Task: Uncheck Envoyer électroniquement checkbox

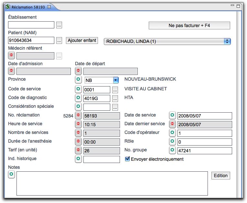Action: (x=127, y=159)
